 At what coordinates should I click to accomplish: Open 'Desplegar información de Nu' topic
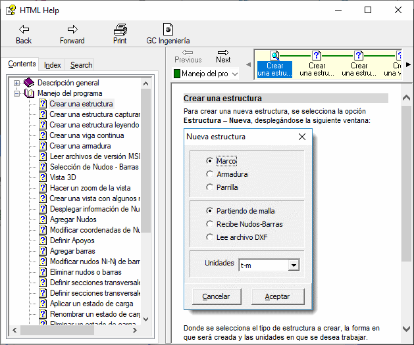pos(95,209)
